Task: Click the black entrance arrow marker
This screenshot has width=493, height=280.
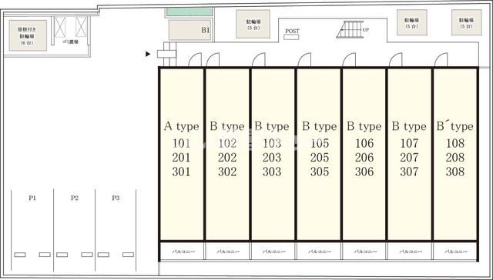Action: click(x=148, y=54)
